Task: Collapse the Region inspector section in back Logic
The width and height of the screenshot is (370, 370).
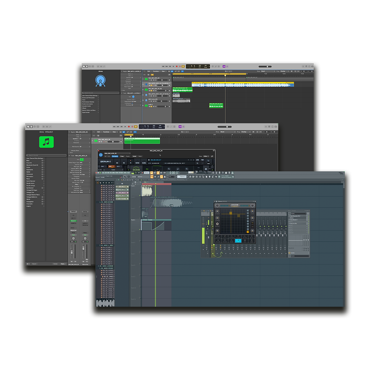Action: pyautogui.click(x=122, y=71)
